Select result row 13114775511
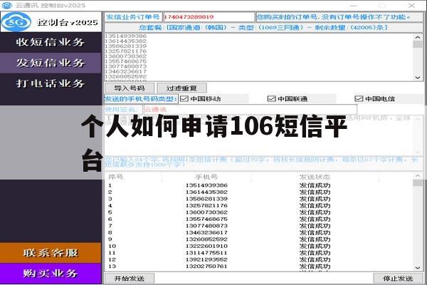427x285 pixels. [259, 253]
